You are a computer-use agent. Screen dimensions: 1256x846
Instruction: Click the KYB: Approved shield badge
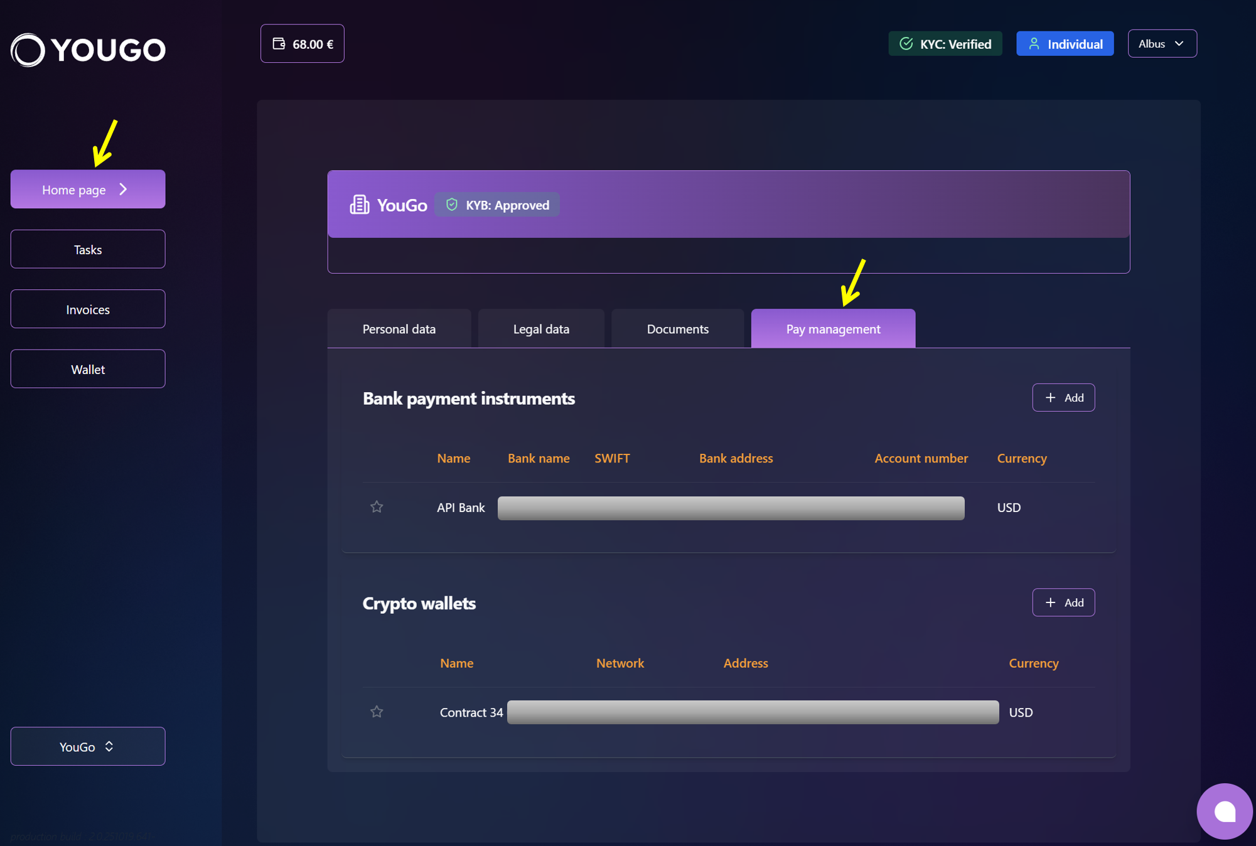(x=497, y=205)
